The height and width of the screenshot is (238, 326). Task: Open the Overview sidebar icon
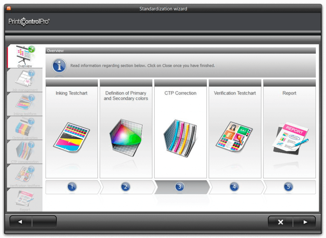[x=25, y=55]
